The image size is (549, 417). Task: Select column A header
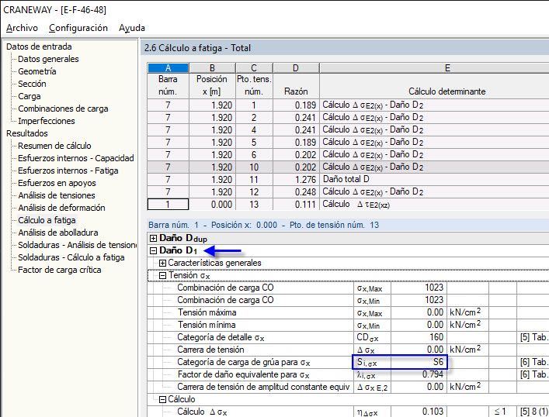[168, 67]
